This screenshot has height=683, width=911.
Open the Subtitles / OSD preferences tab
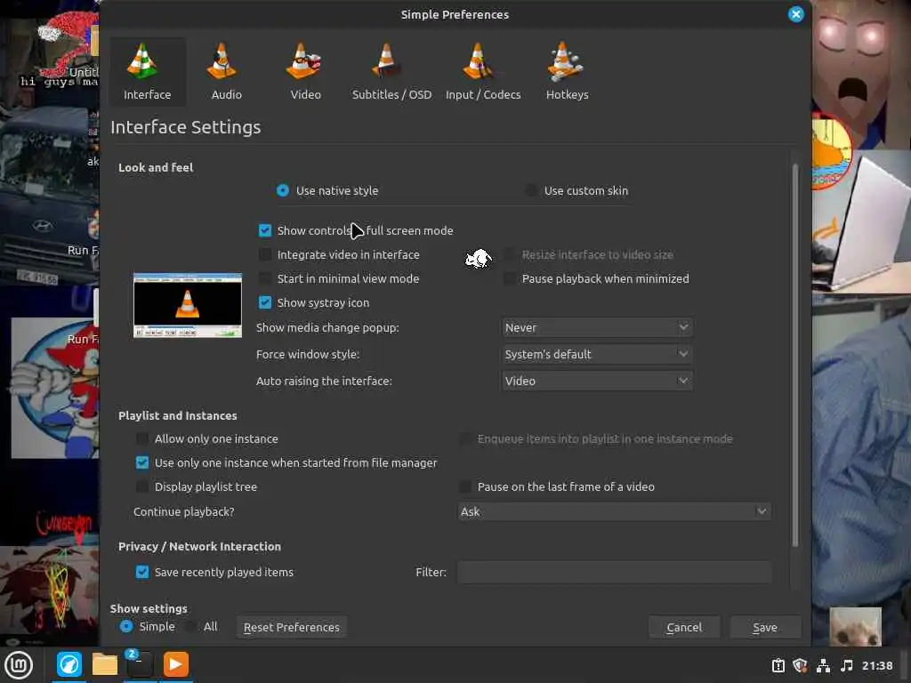click(x=391, y=72)
